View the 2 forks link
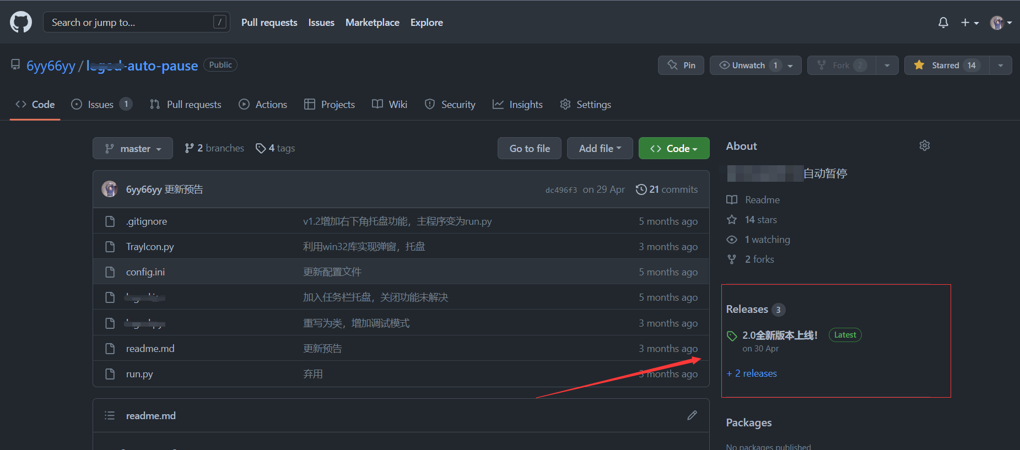 click(x=750, y=259)
